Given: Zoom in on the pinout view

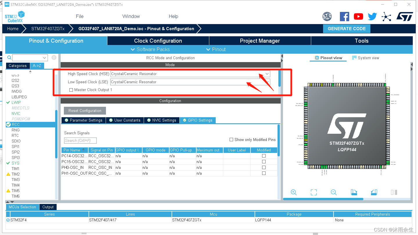Looking at the screenshot, I should click(293, 192).
